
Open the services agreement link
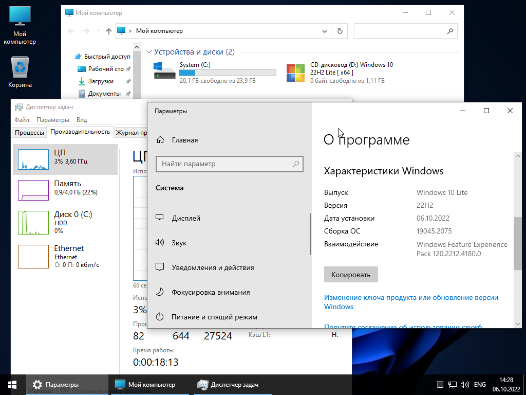click(x=403, y=326)
